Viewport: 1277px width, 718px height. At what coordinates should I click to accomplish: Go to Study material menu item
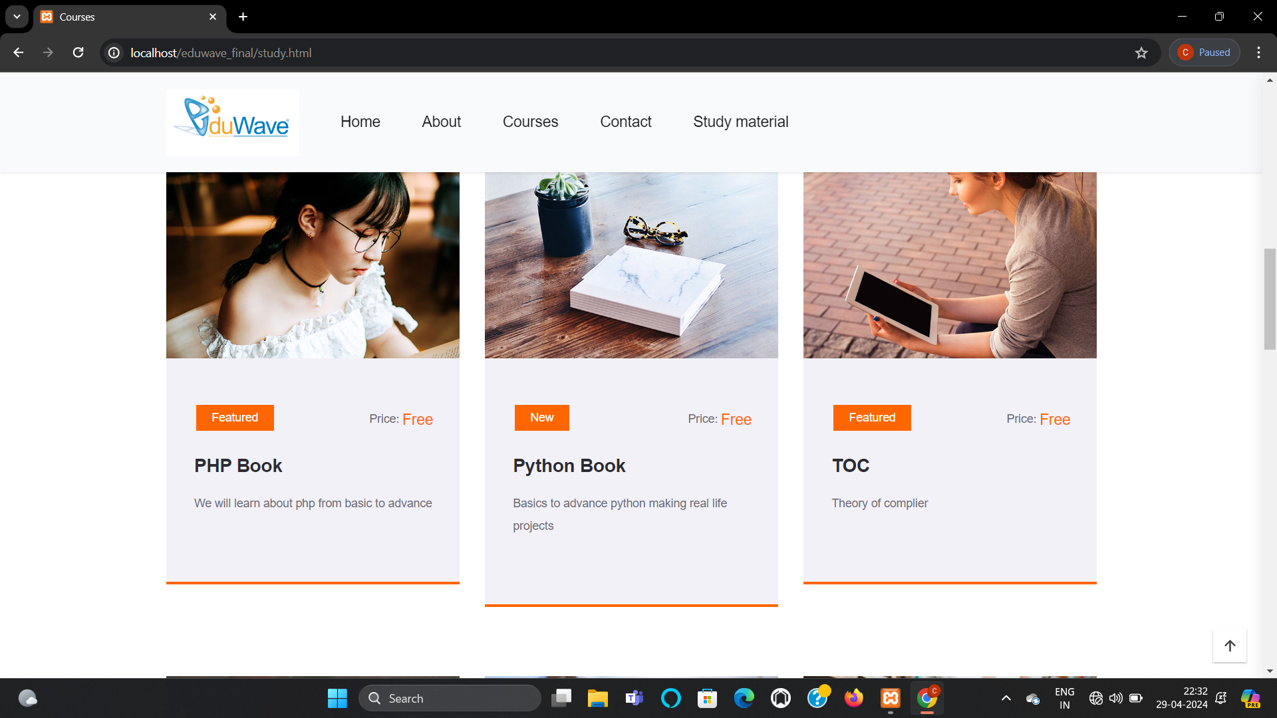click(x=740, y=122)
